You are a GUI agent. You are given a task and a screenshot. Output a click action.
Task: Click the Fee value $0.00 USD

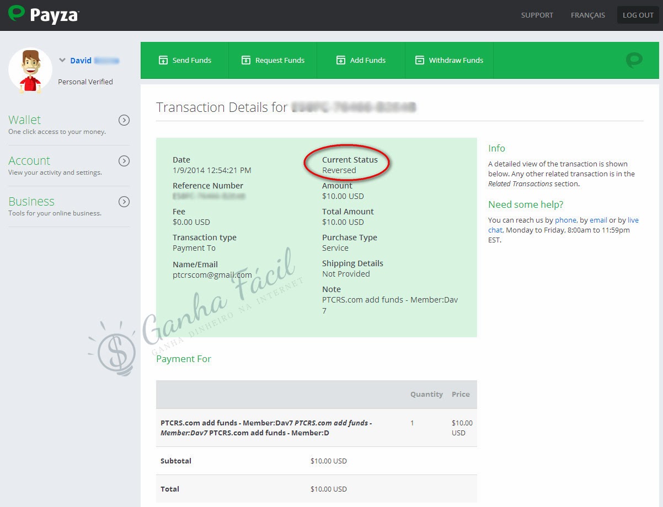(191, 222)
